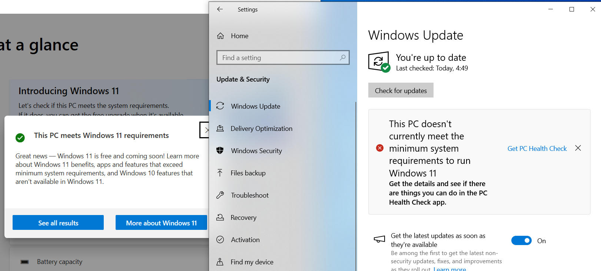The height and width of the screenshot is (271, 601).
Task: Click Learn more link under latest updates
Action: [450, 269]
